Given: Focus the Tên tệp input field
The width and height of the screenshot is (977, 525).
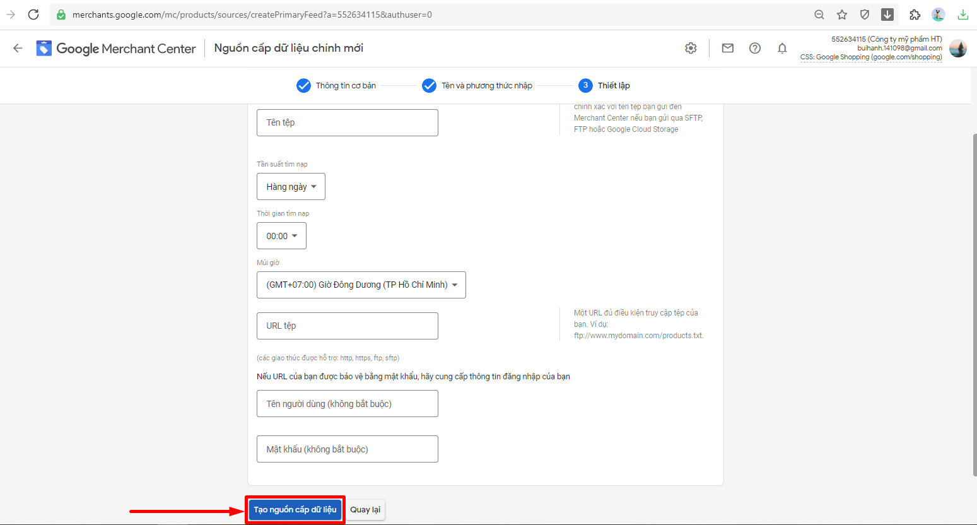Looking at the screenshot, I should coord(347,123).
